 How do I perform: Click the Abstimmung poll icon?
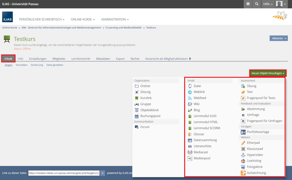[243, 109]
